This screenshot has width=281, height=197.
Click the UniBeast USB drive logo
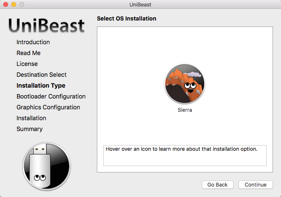(47, 166)
